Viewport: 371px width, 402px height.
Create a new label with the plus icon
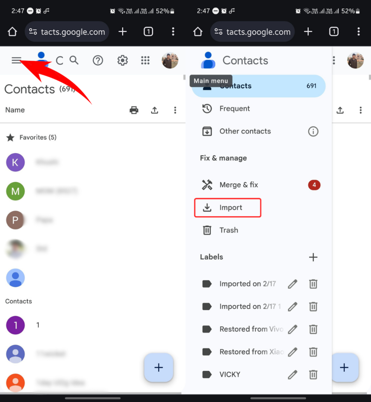click(313, 257)
